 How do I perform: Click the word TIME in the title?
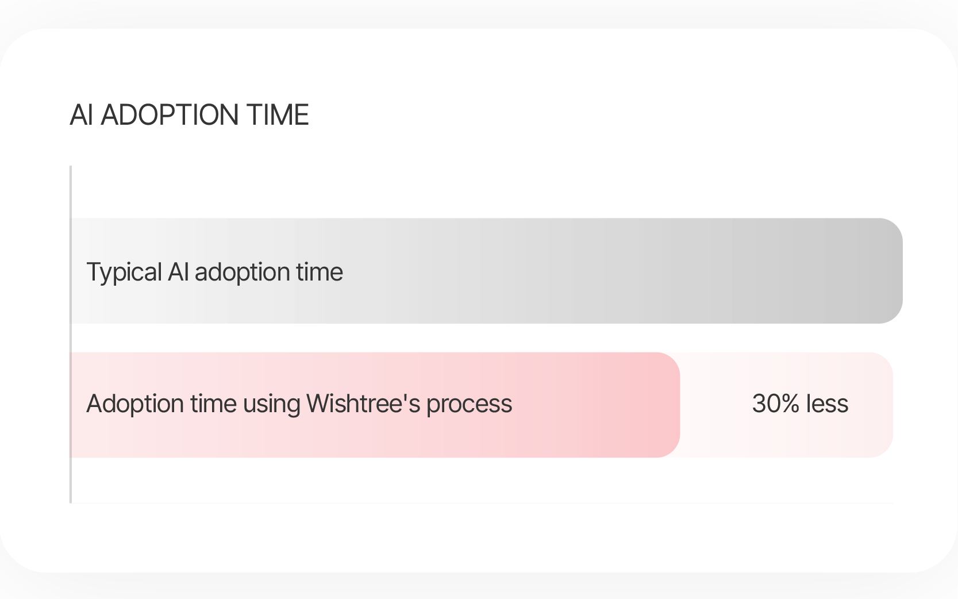pos(278,115)
